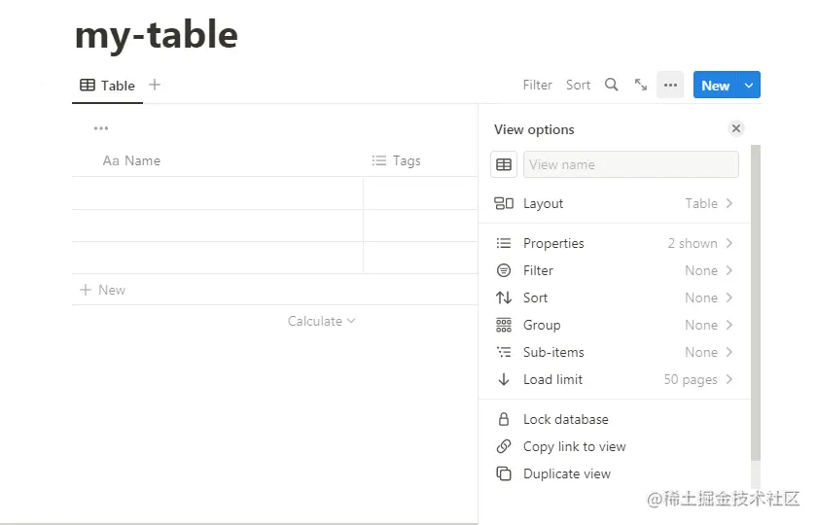
Task: Click the Sort button in toolbar
Action: click(578, 85)
